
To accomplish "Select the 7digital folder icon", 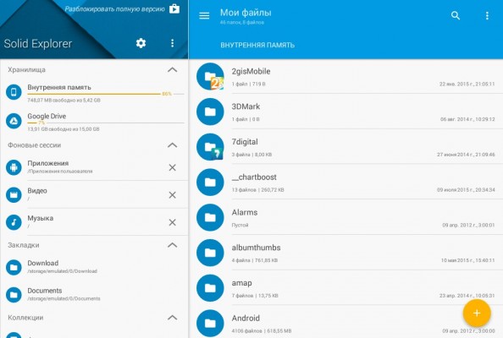I will (x=210, y=147).
